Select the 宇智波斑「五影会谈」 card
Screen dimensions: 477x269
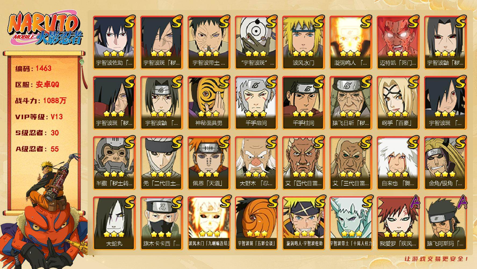(256, 223)
